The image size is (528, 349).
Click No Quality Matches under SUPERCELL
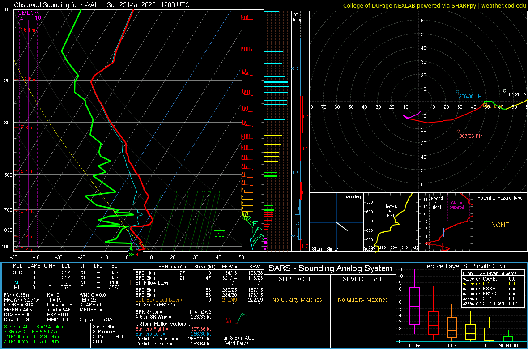pyautogui.click(x=297, y=299)
